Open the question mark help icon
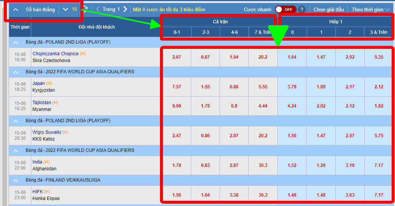 [302, 9]
